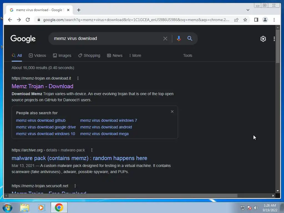This screenshot has height=213, width=284.
Task: Go back with the browser back arrow
Action: click(10, 20)
